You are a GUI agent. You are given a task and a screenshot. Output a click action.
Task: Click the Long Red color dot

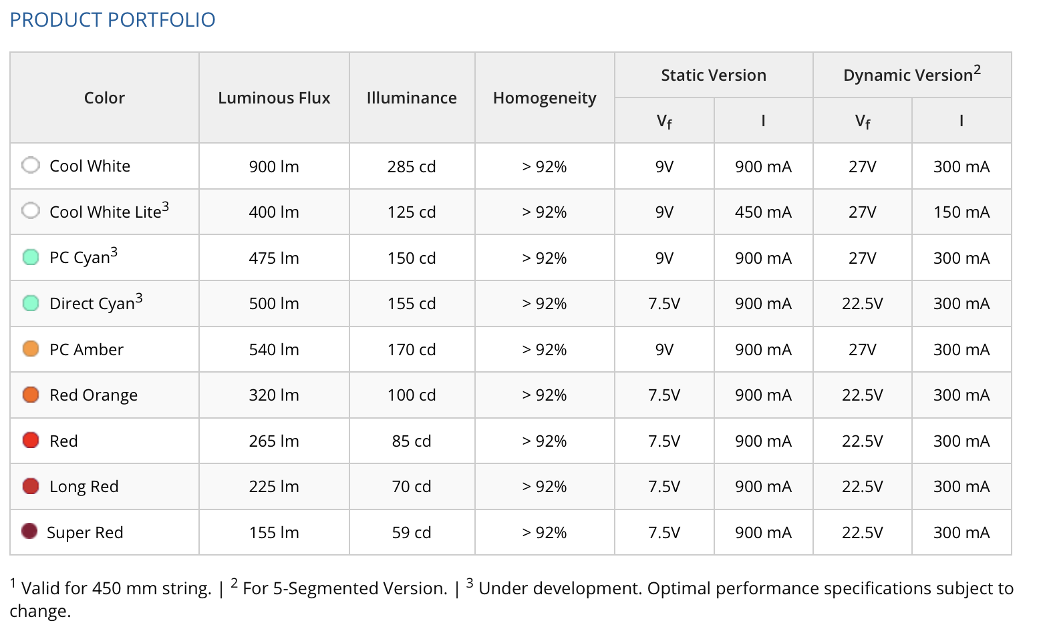click(31, 486)
